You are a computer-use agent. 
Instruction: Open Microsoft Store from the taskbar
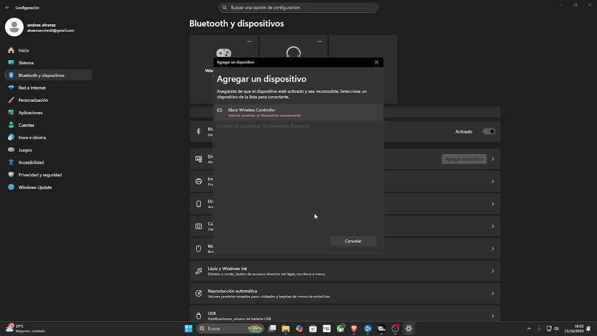click(313, 329)
